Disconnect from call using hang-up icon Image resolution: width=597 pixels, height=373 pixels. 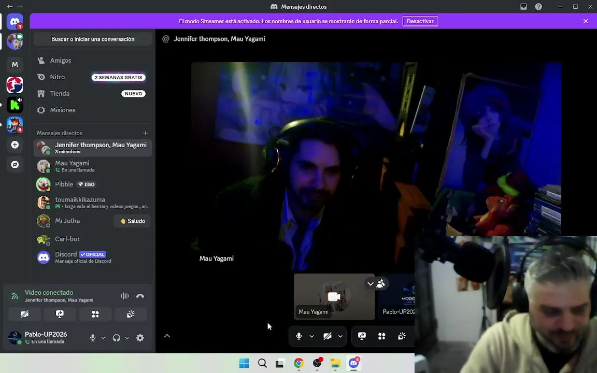coord(140,296)
